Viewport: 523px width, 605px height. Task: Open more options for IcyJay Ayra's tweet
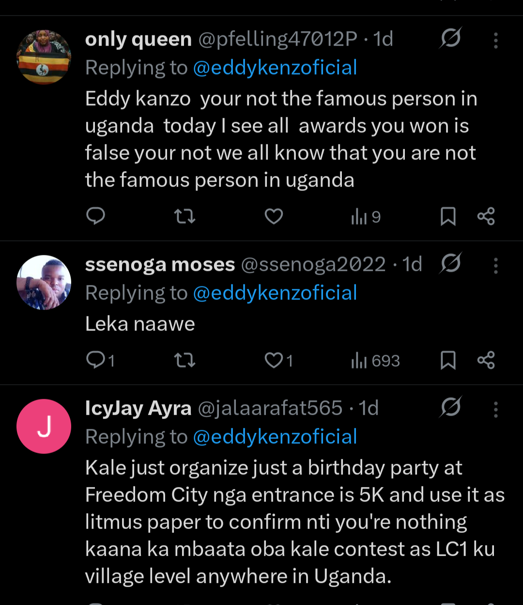pos(495,409)
